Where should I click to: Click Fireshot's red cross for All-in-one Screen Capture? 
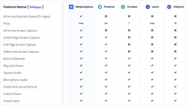tap(106, 30)
